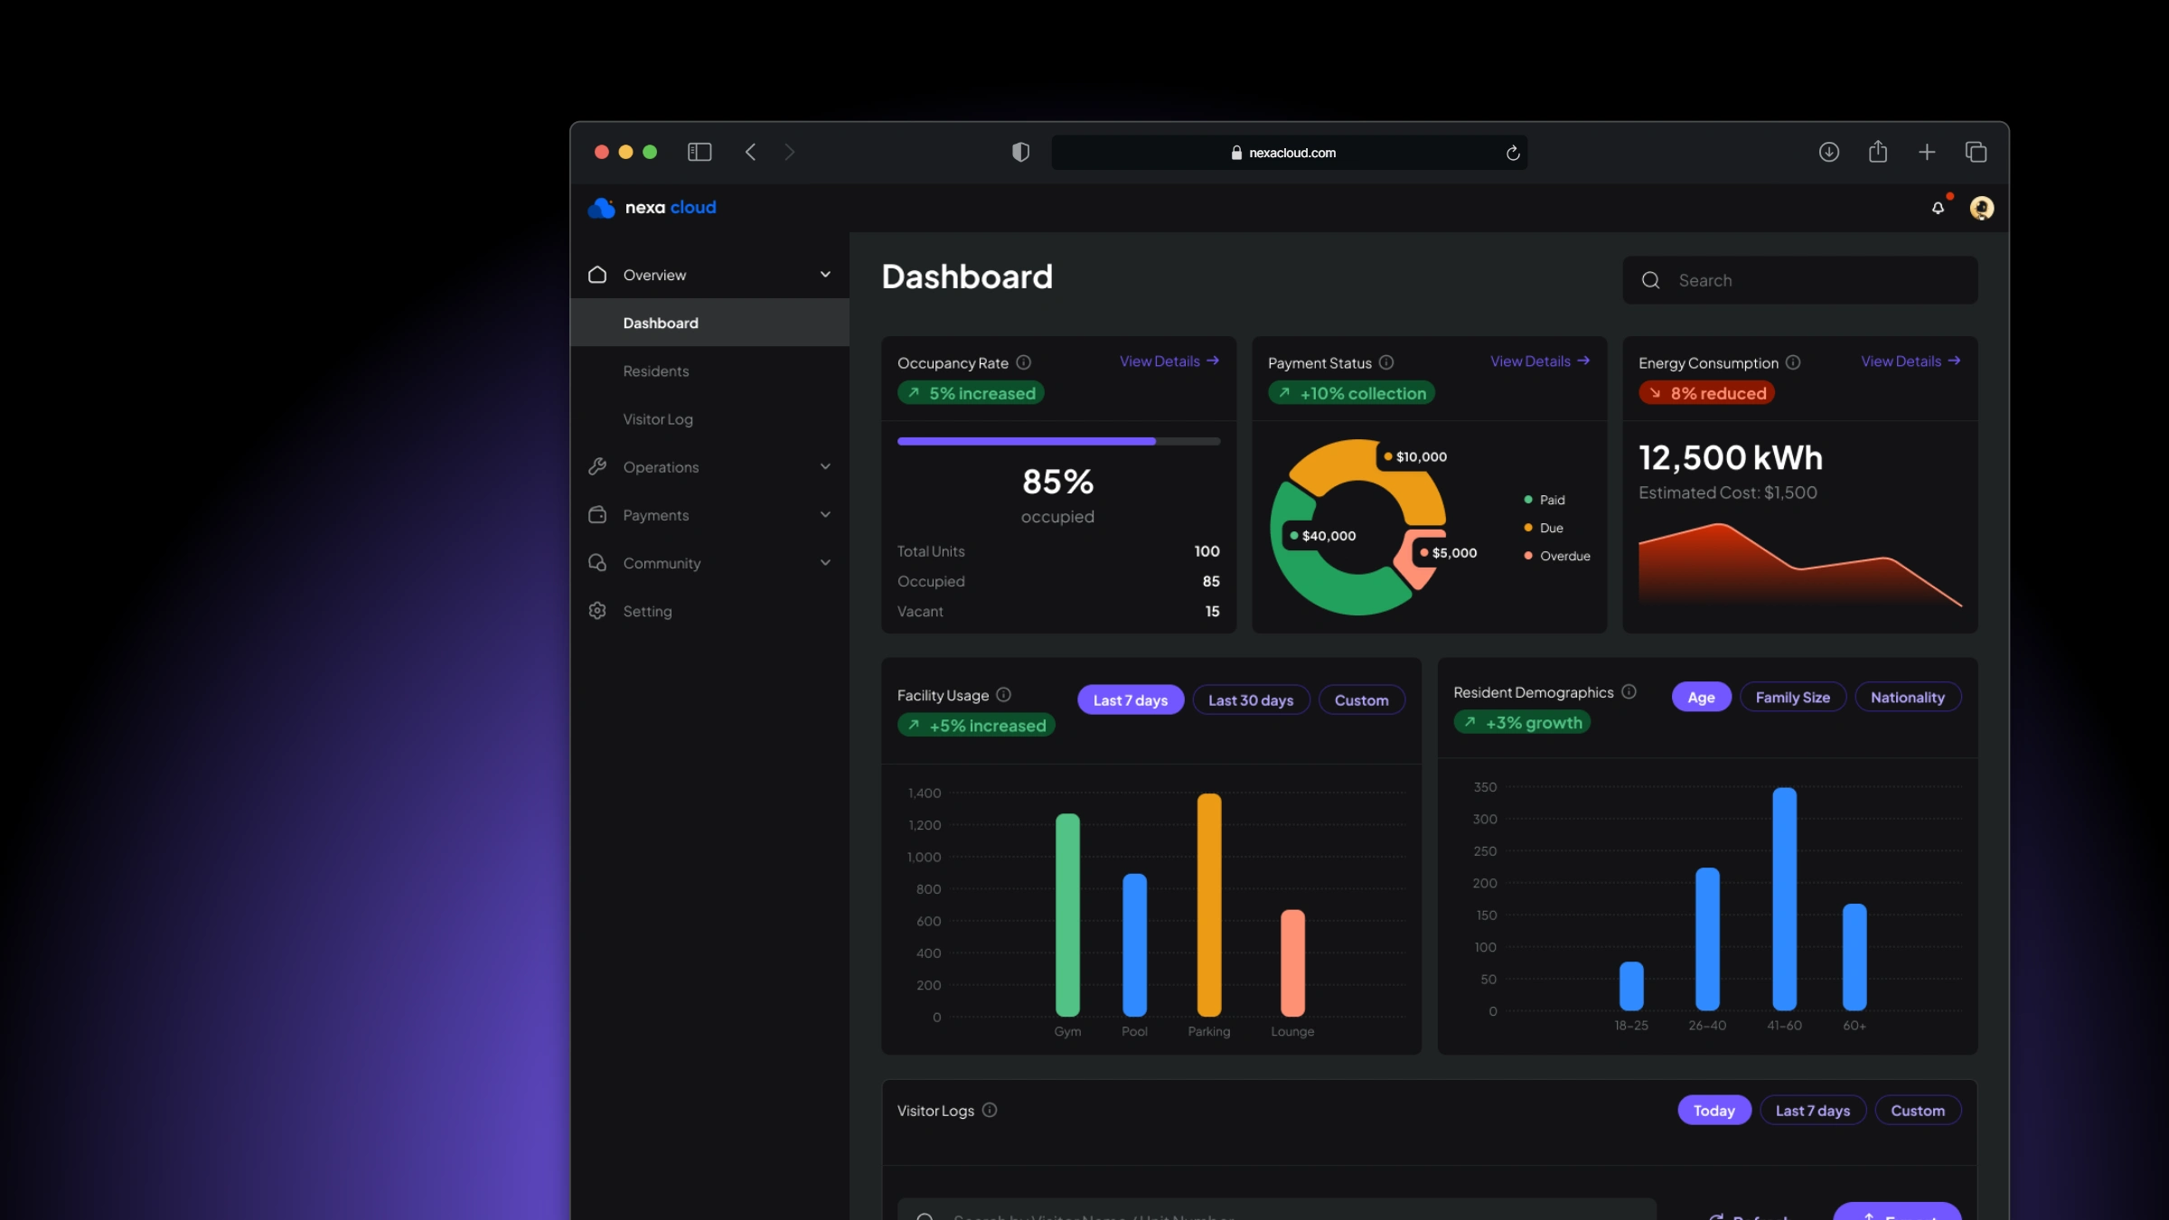
Task: Click the Energy Consumption info icon
Action: pos(1793,362)
